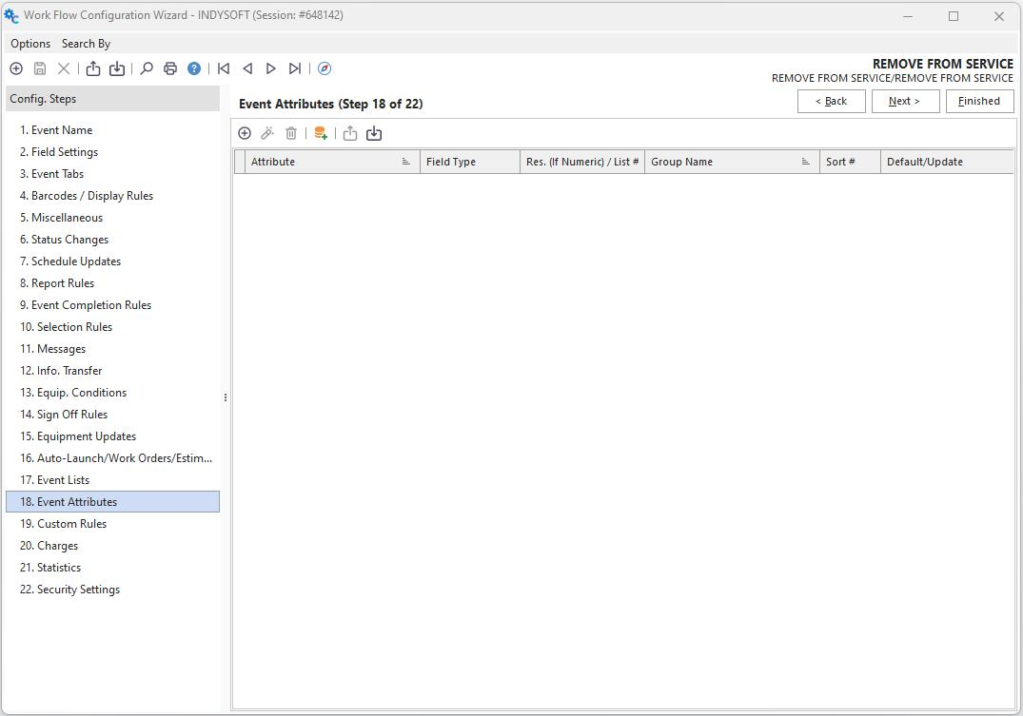
Task: Click the Finished button
Action: click(x=980, y=101)
